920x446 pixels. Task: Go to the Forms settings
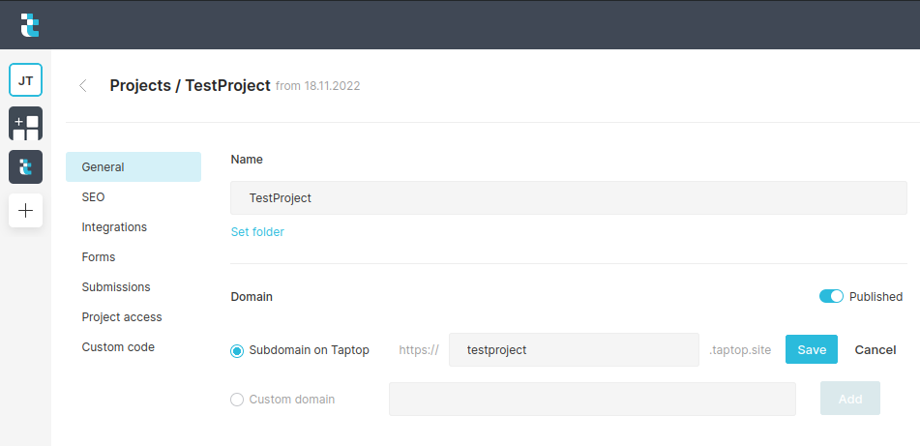99,256
